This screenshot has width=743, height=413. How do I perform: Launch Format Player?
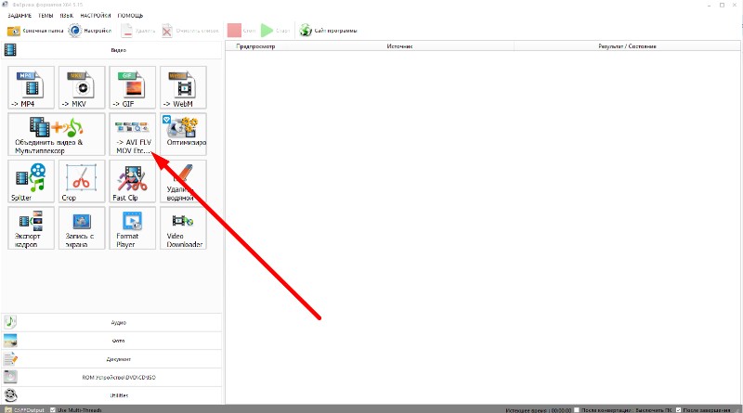[133, 227]
